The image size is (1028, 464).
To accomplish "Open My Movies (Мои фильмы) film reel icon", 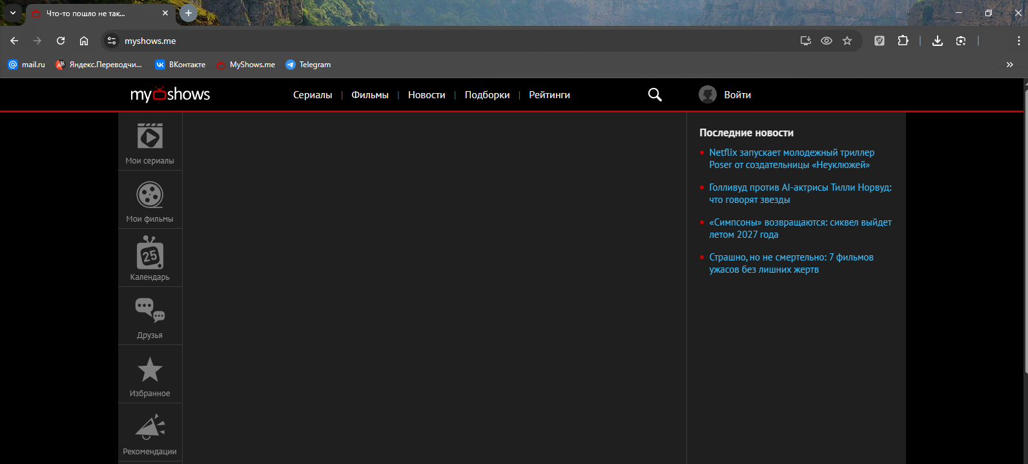I will [x=150, y=195].
